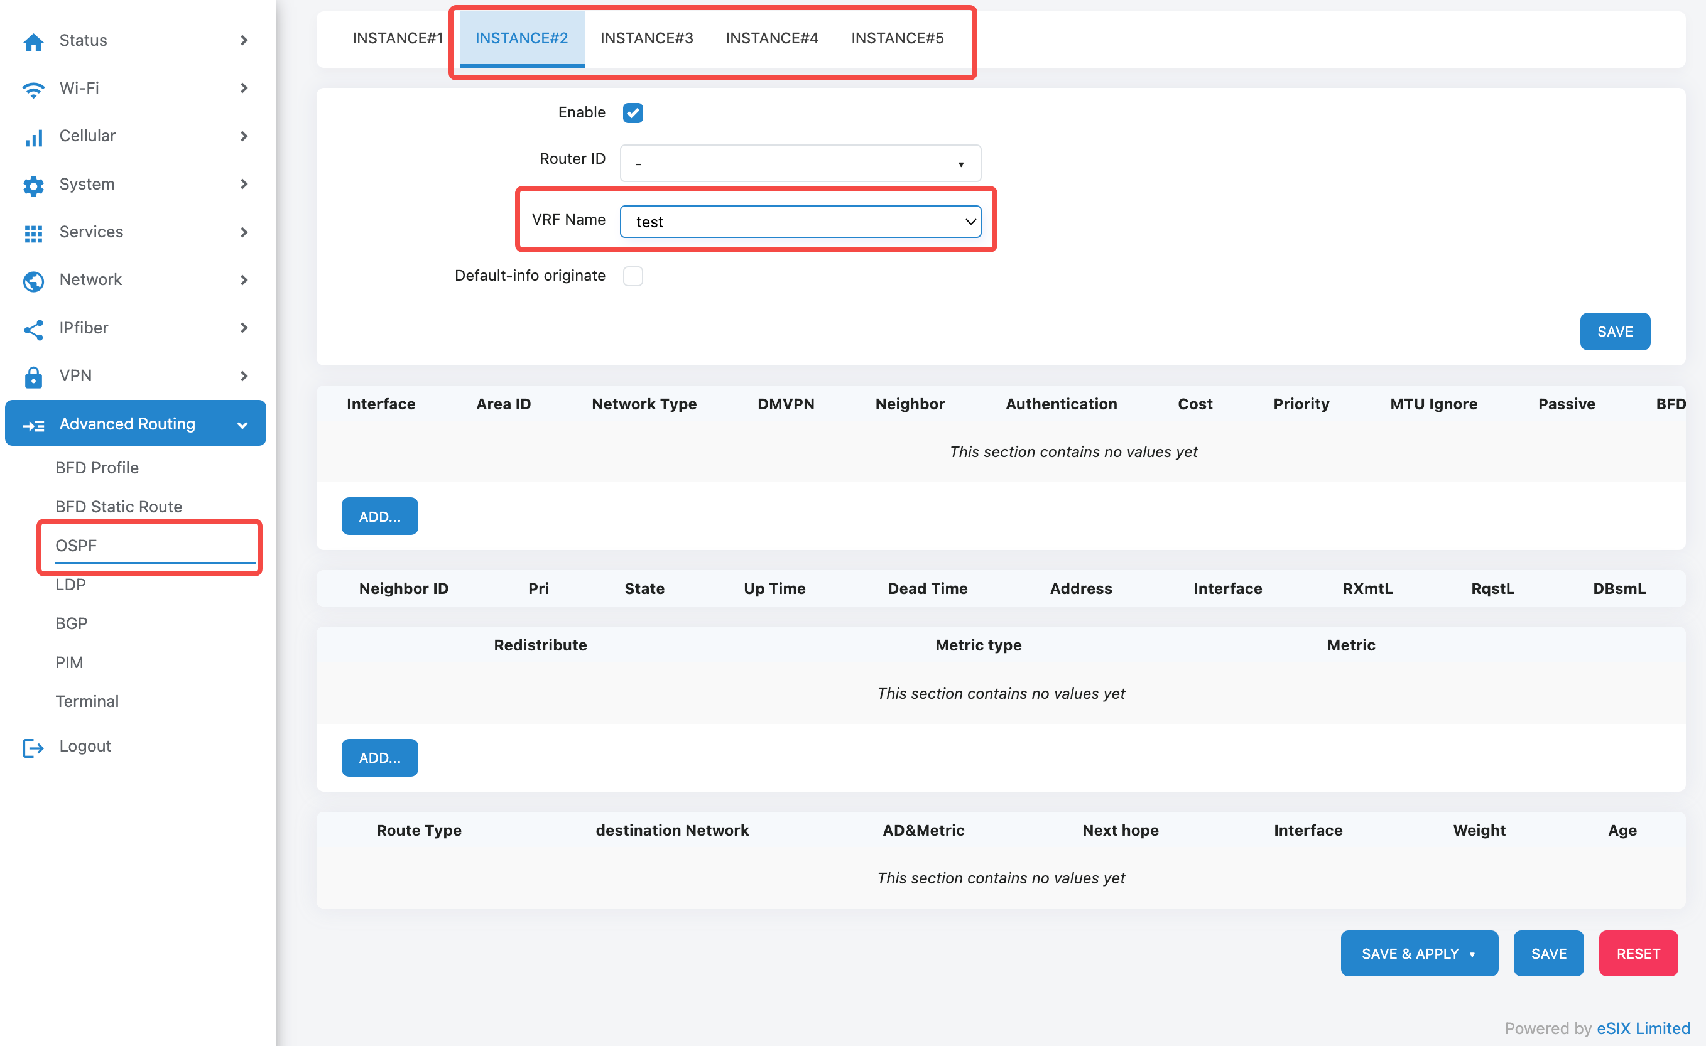Switch to the INSTANCE#3 tab
1706x1046 pixels.
click(x=646, y=38)
